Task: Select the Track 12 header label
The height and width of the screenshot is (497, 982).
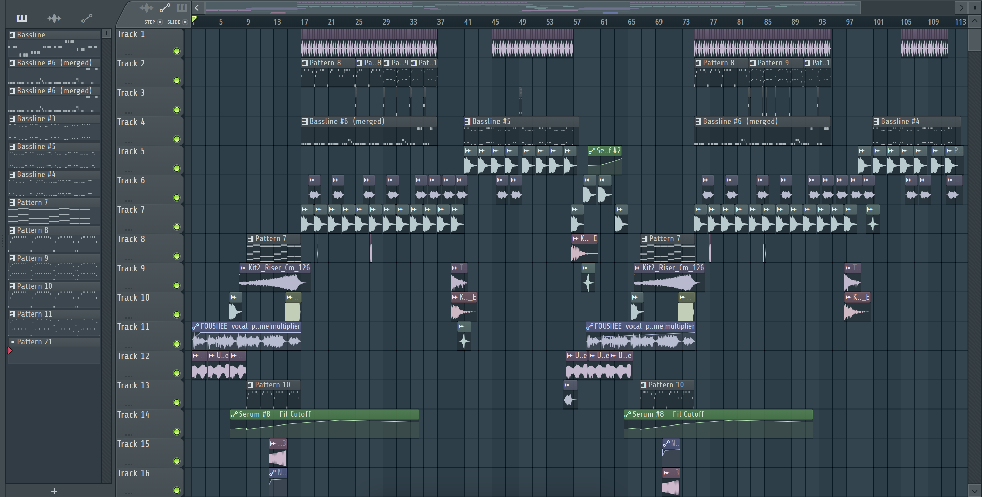Action: [x=133, y=356]
